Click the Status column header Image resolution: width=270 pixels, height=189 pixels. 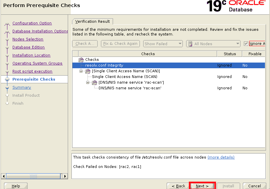point(229,54)
